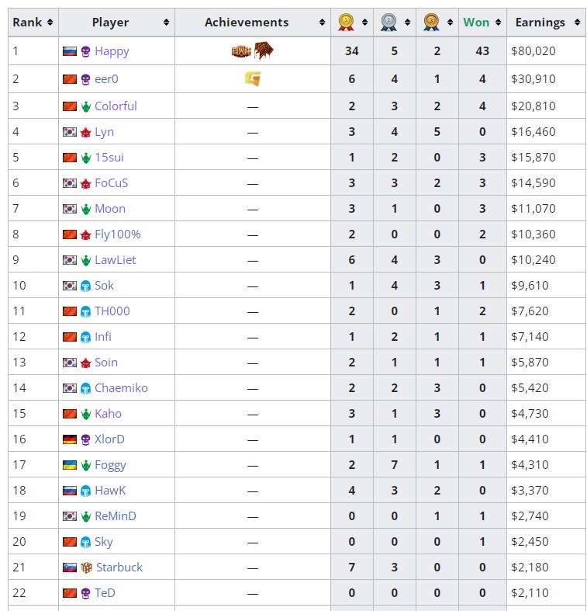Click the race icon next to Lyn
587x611 pixels.
(86, 132)
